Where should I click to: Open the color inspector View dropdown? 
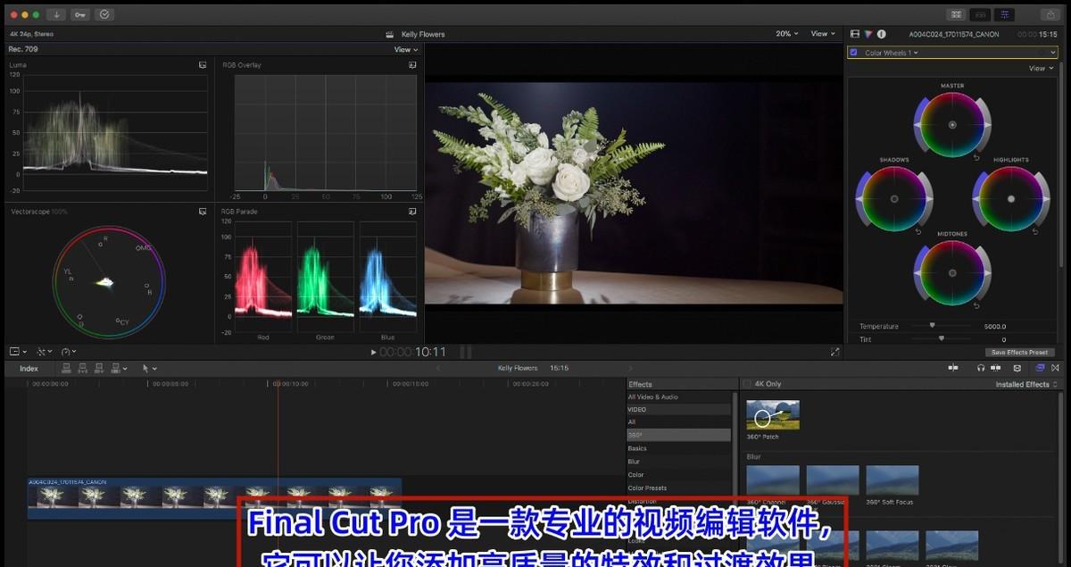tap(1041, 68)
